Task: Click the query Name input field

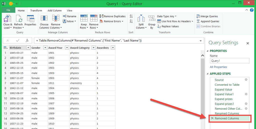Action: (229, 61)
